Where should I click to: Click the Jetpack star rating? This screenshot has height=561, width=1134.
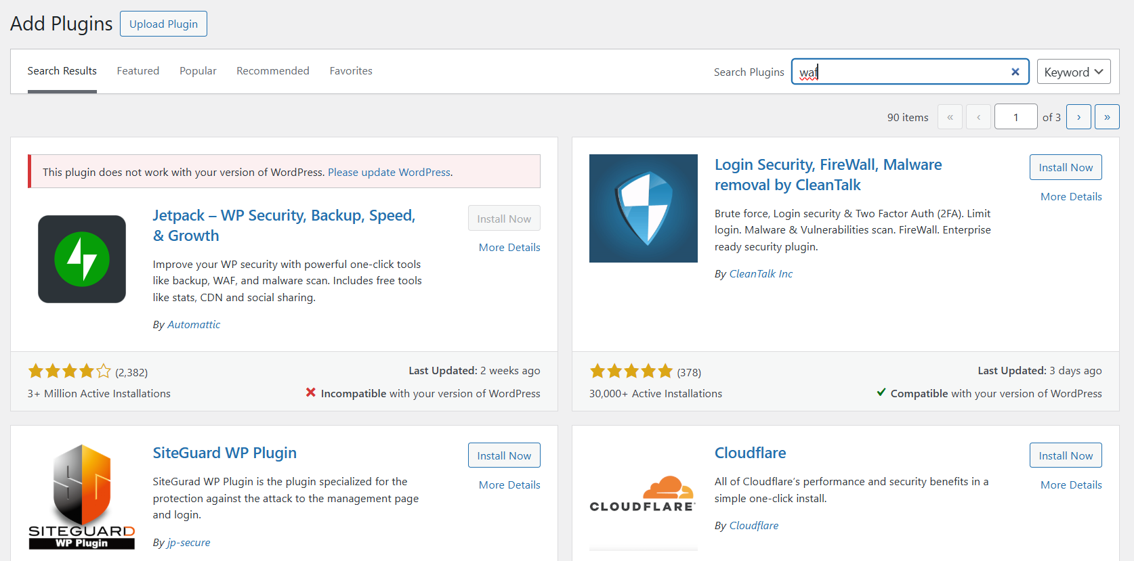point(69,371)
